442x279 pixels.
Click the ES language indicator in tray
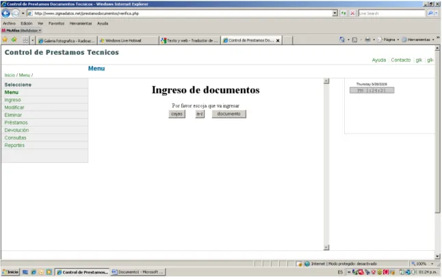click(x=340, y=272)
